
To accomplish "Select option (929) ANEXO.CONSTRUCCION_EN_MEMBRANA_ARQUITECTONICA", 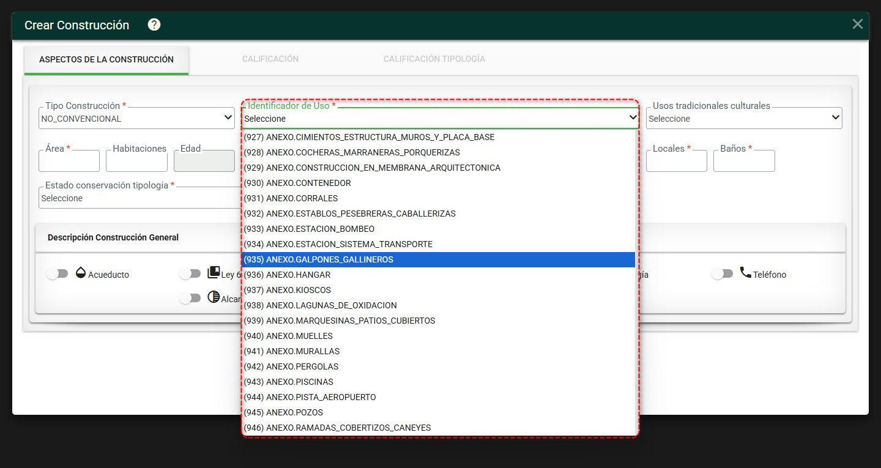I will (439, 168).
